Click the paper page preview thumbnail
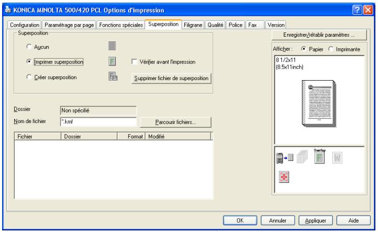Screen dimensions: 378x232 [x=319, y=103]
